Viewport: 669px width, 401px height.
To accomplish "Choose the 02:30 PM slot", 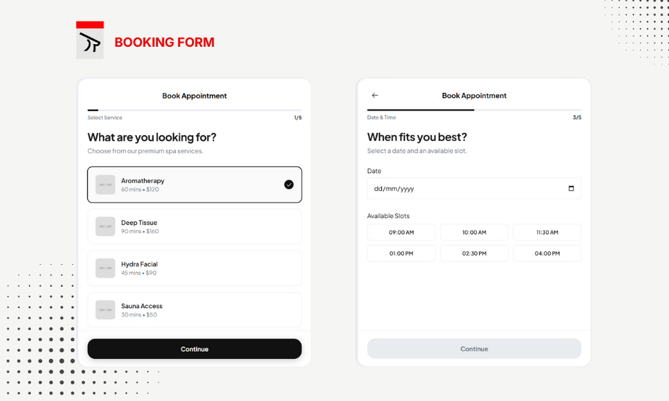I will tap(474, 253).
